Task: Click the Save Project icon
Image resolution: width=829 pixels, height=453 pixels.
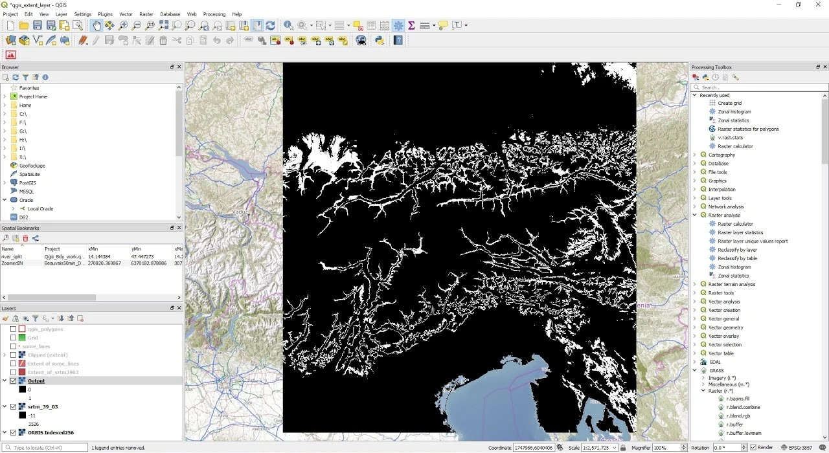Action: tap(38, 25)
